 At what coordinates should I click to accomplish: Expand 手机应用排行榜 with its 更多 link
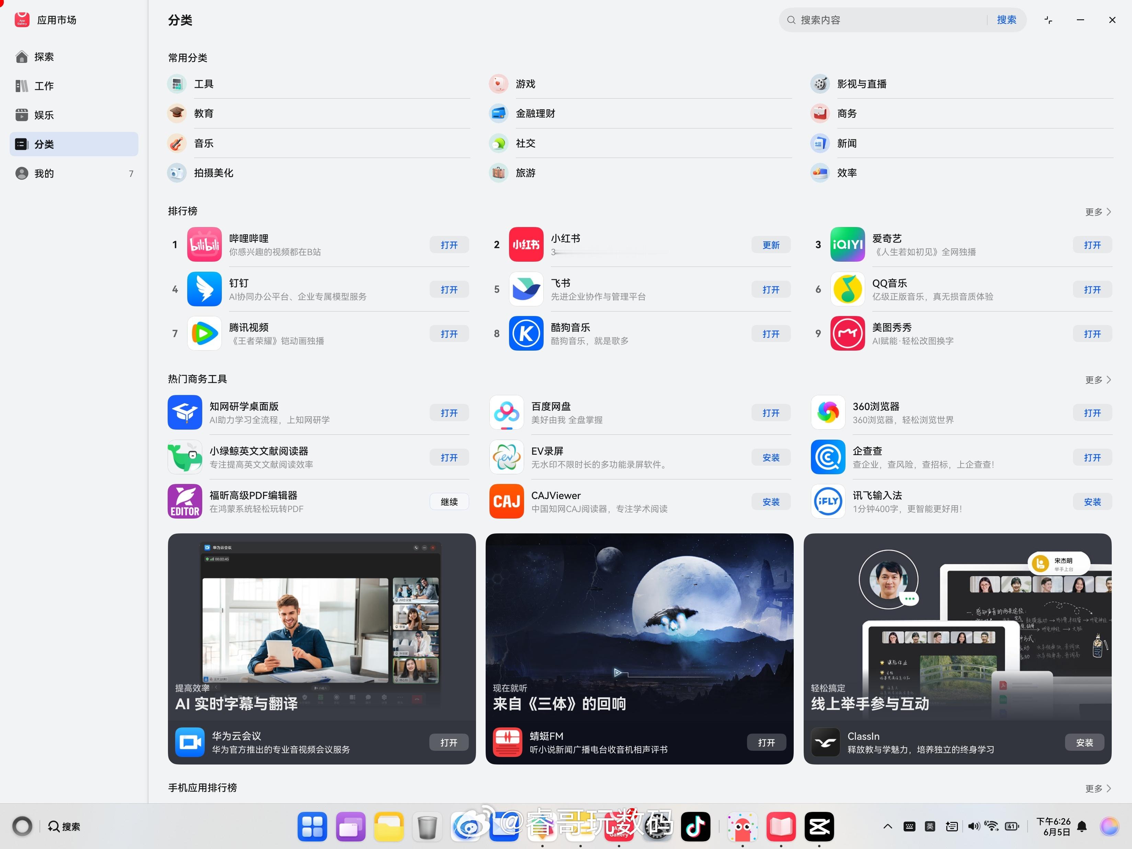[x=1098, y=789]
